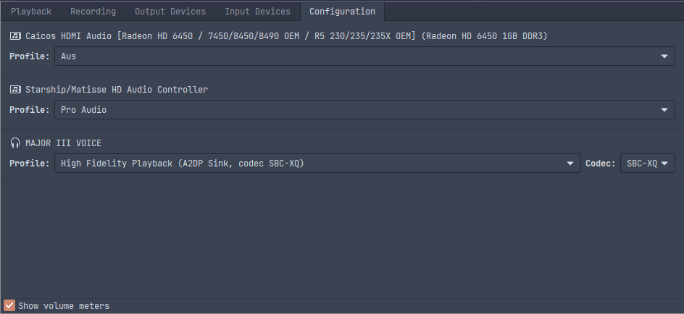Viewport: 684px width, 314px height.
Task: Open the Output Devices tab
Action: point(170,12)
